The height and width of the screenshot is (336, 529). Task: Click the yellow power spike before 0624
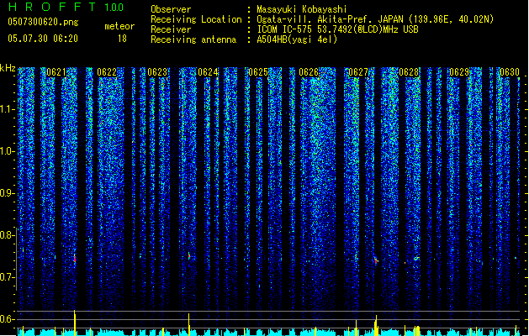(x=189, y=324)
